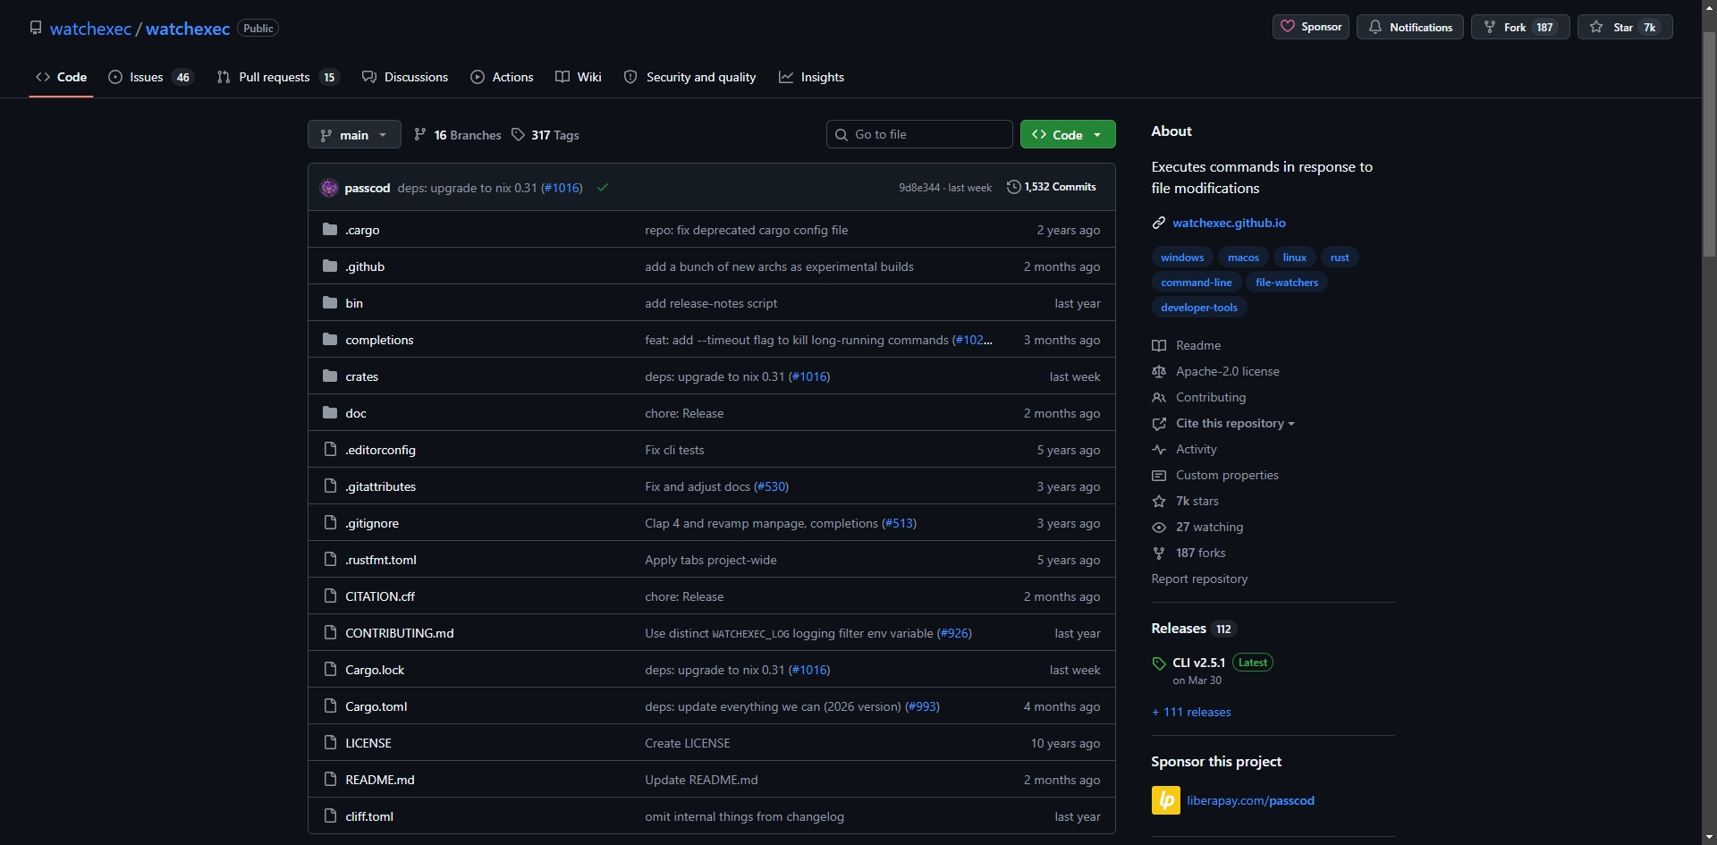Viewport: 1717px width, 845px height.
Task: Open the cliff.toml file
Action: point(369,816)
